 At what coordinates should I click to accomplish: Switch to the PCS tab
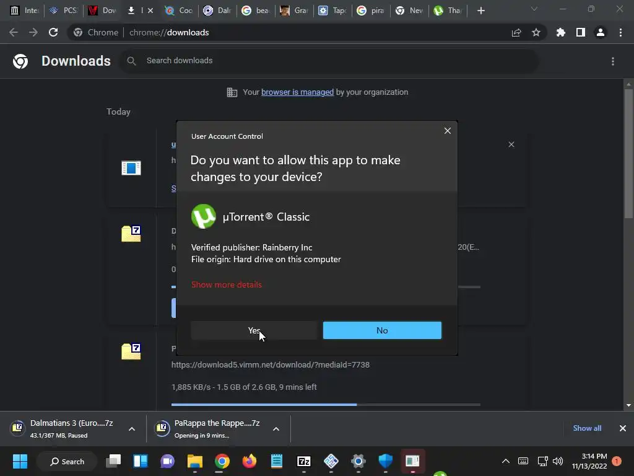pyautogui.click(x=64, y=11)
